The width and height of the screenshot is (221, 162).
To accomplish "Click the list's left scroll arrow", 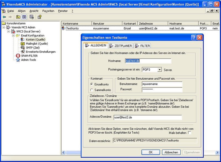I will 64,152.
